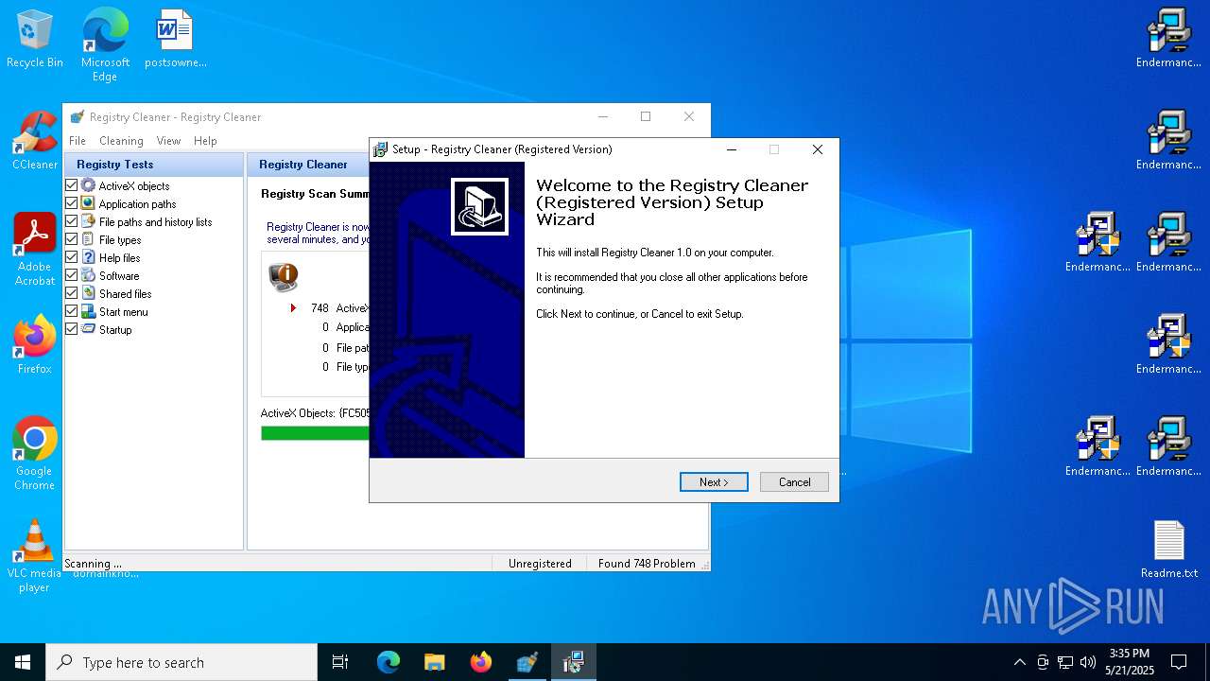This screenshot has height=681, width=1210.
Task: Toggle the Help files checkbox
Action: (71, 257)
